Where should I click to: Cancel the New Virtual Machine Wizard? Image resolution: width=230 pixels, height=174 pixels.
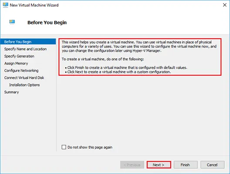(x=212, y=165)
